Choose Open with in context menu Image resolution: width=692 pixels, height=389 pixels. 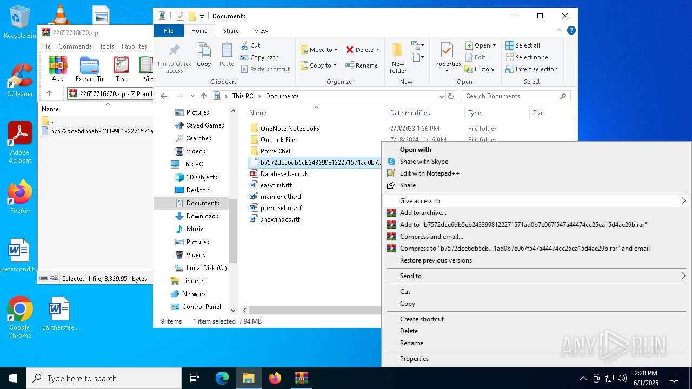(416, 150)
